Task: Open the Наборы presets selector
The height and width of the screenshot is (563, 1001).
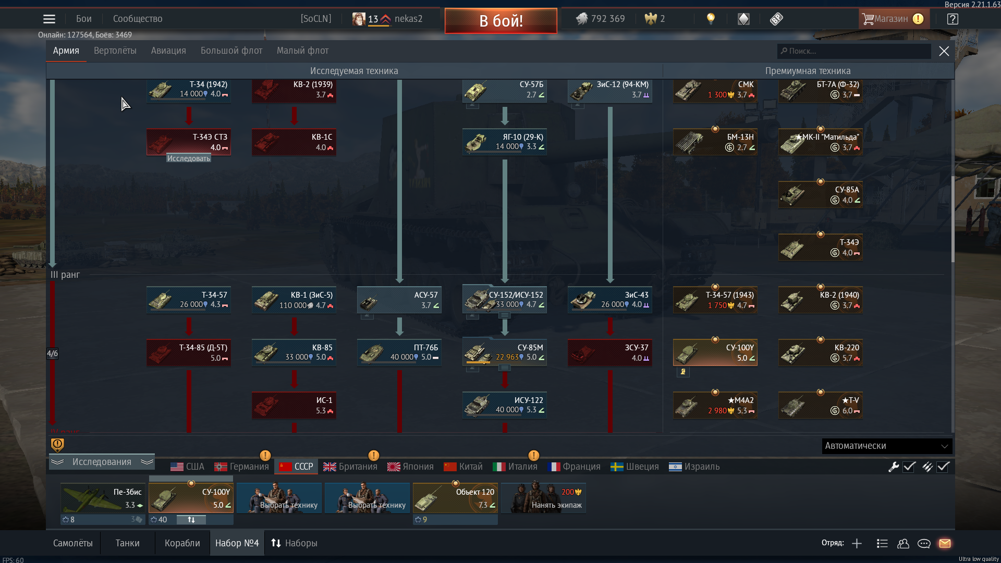Action: (x=294, y=543)
